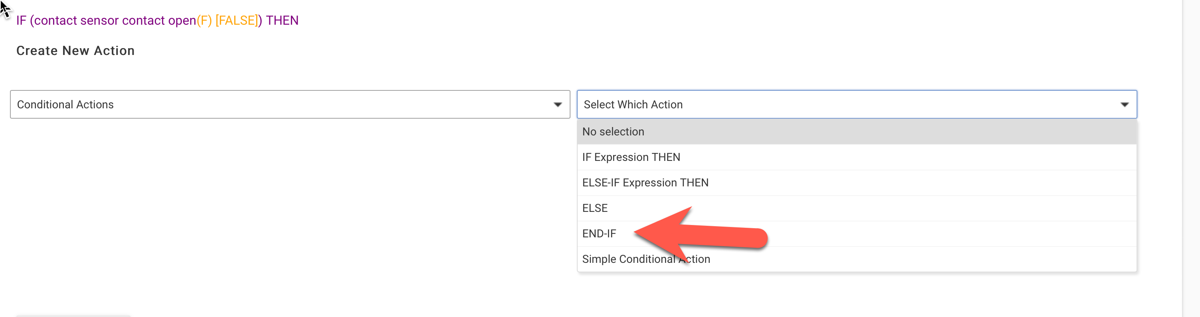Choose the END-IF option
The image size is (1200, 317).
(857, 234)
